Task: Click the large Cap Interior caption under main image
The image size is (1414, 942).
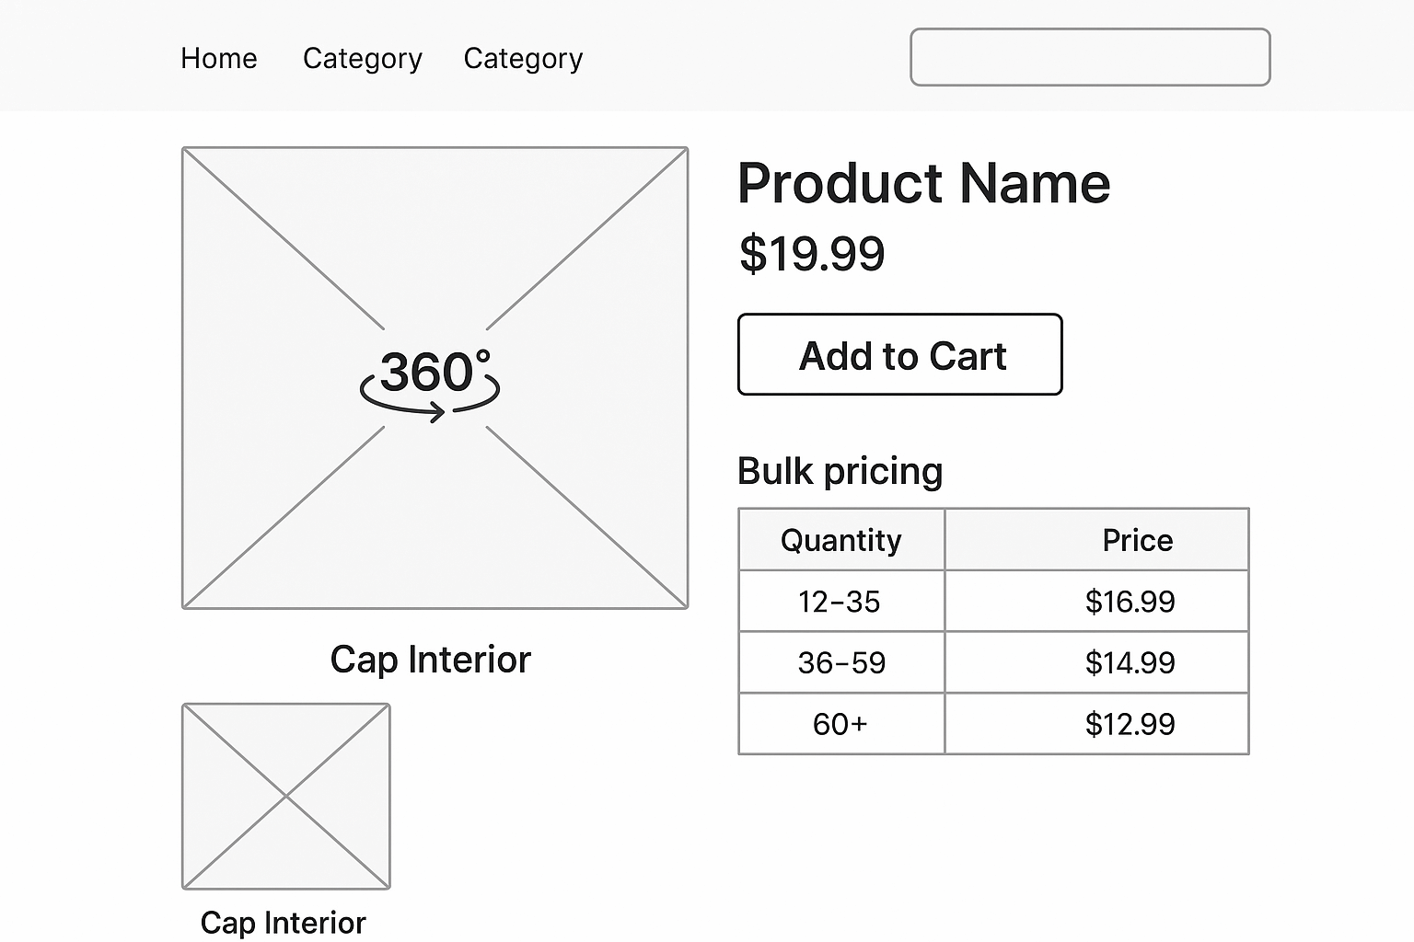Action: pyautogui.click(x=430, y=660)
